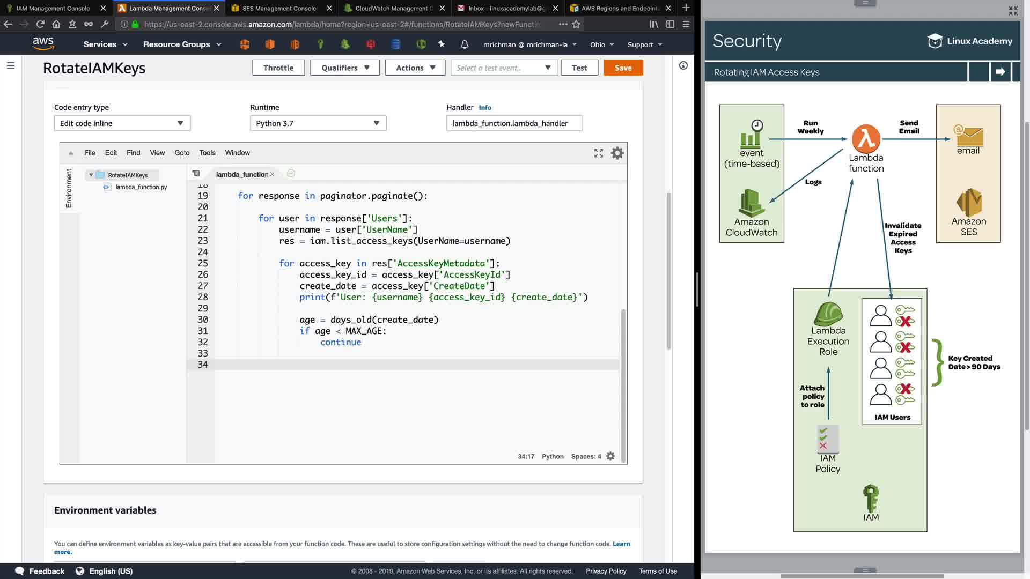1030x579 pixels.
Task: Go to next slide arrow
Action: pyautogui.click(x=1000, y=72)
